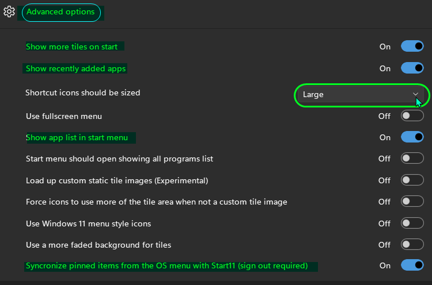Image resolution: width=432 pixels, height=285 pixels.
Task: Click the Show more tiles on start label
Action: coord(71,47)
